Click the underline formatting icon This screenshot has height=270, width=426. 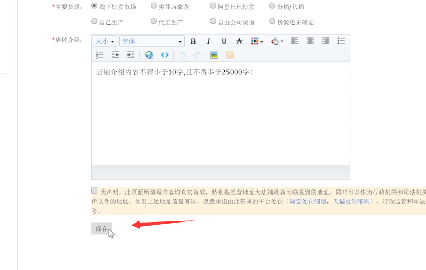[x=224, y=41]
